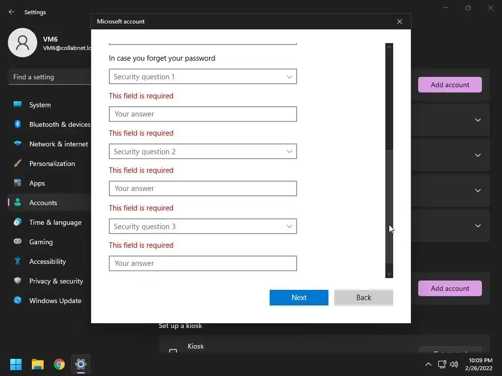The image size is (502, 376).
Task: Click the Accounts person icon
Action: (18, 202)
